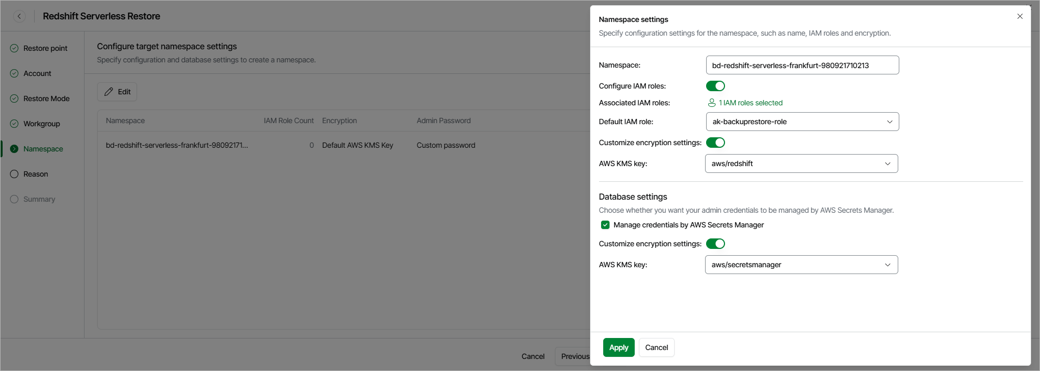Click the Restore point checkmark icon
This screenshot has height=371, width=1040.
pos(14,48)
